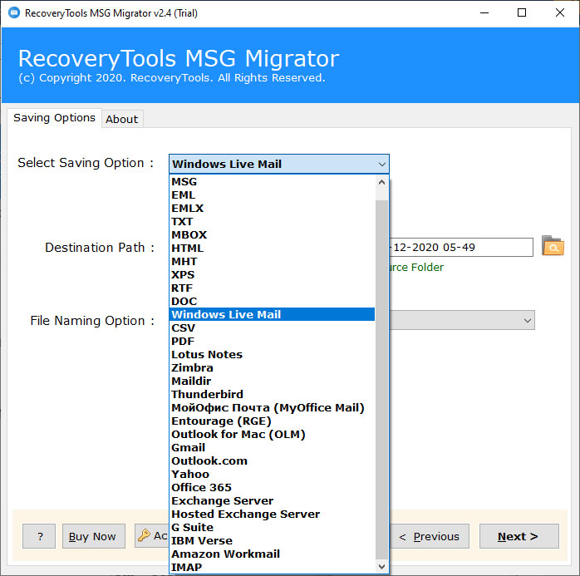Select the Saving Options tab
Screen dimensions: 580x576
point(54,118)
